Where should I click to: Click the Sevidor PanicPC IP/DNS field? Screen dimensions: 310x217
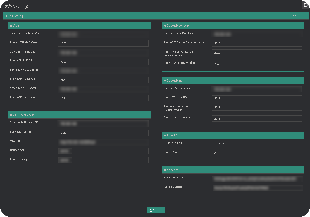click(257, 144)
